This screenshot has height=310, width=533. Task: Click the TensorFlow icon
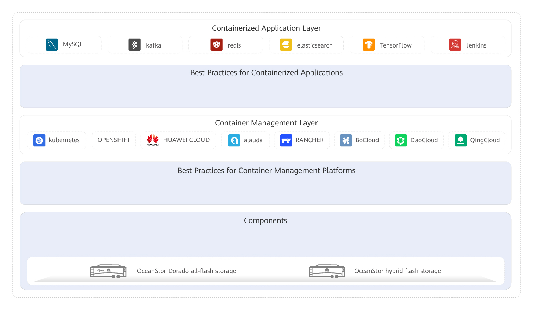(x=369, y=44)
